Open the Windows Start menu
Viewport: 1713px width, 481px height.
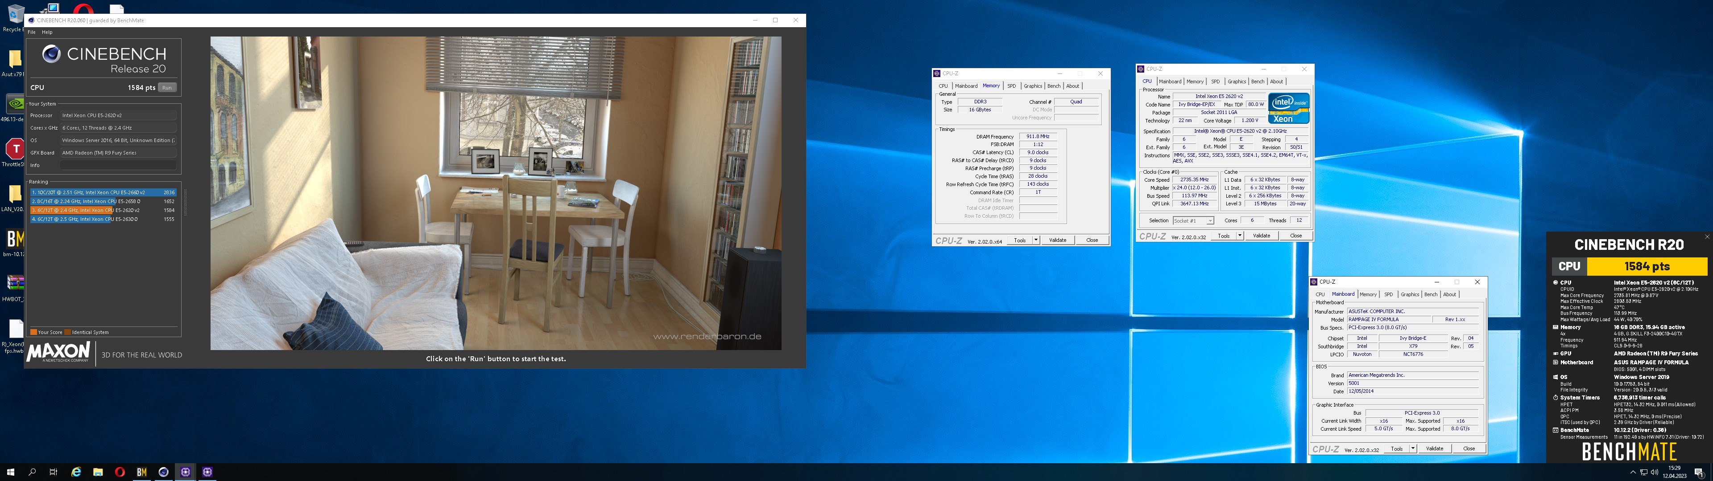10,472
